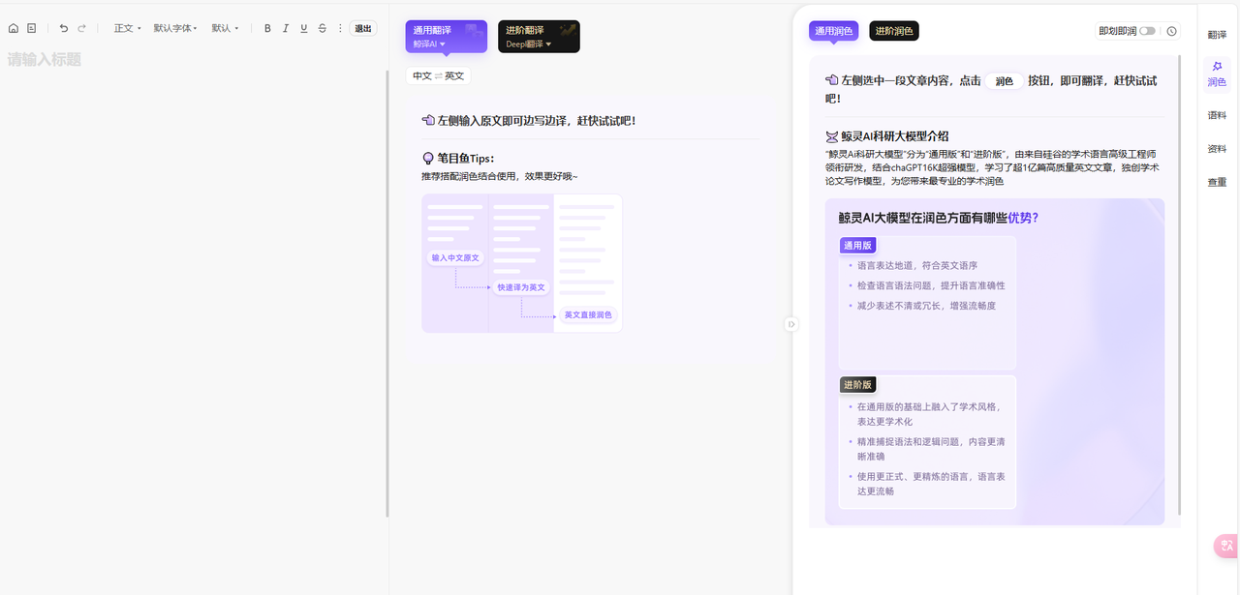Open the 默认 font size dropdown
Viewport: 1240px width, 595px height.
coord(225,28)
